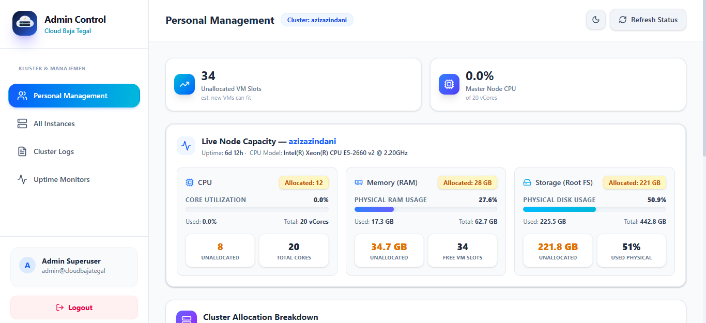Click the 0.0% Master Node CPU card

[558, 84]
